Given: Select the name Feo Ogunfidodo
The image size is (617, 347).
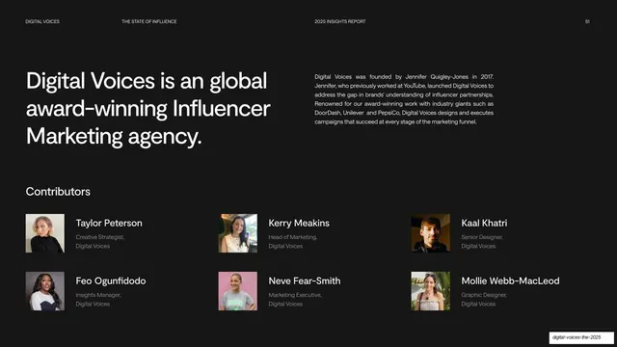Looking at the screenshot, I should tap(111, 280).
